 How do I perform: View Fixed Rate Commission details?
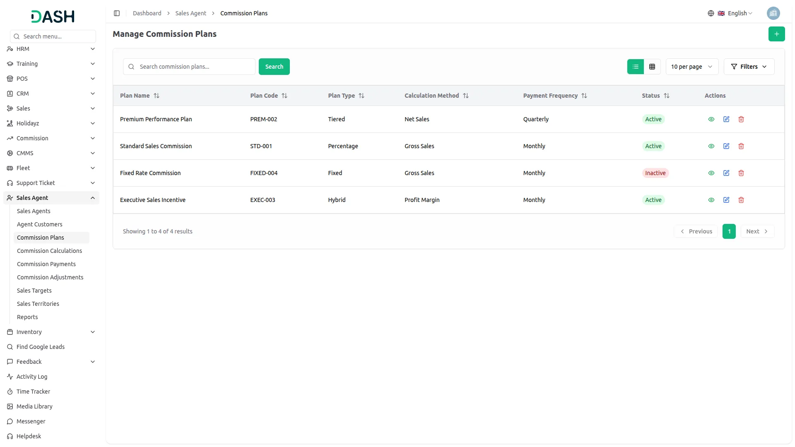point(711,173)
